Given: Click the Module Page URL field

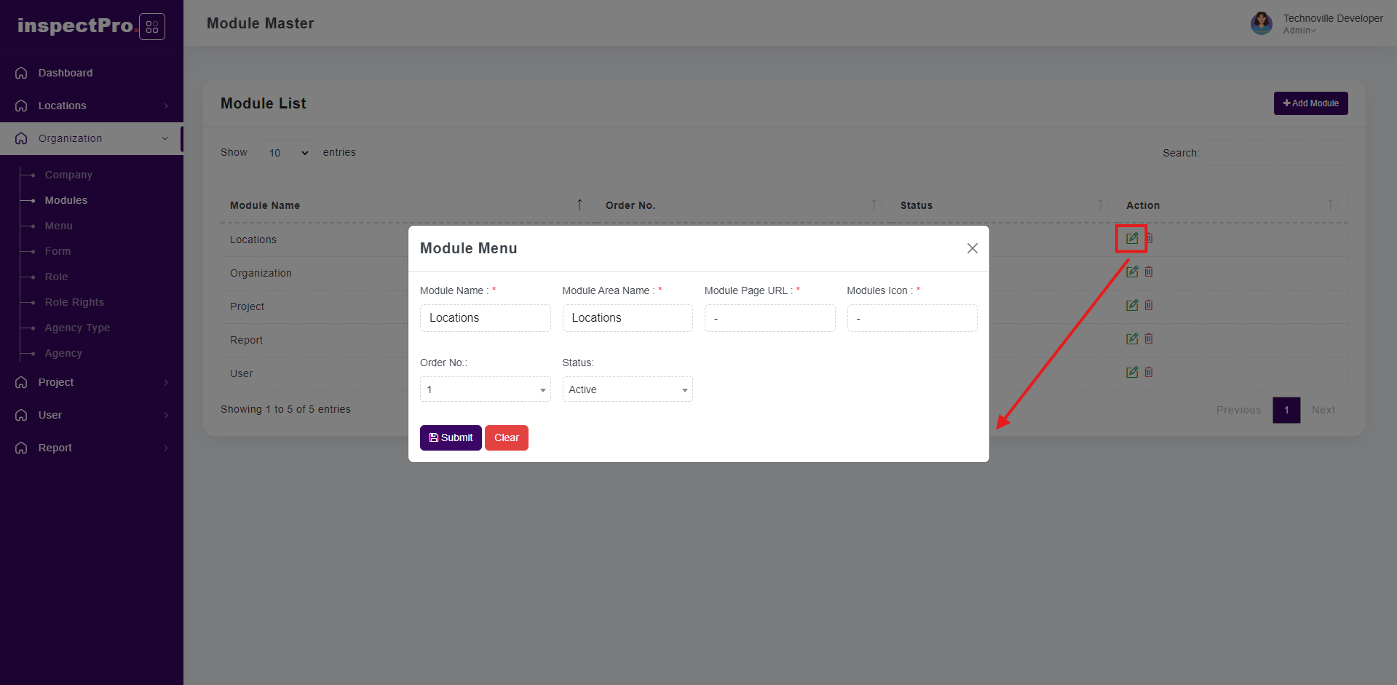Looking at the screenshot, I should click(x=769, y=318).
